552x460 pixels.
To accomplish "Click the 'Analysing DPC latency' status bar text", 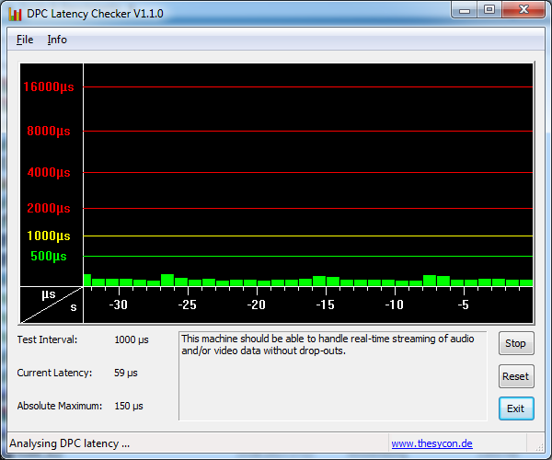I will click(69, 443).
